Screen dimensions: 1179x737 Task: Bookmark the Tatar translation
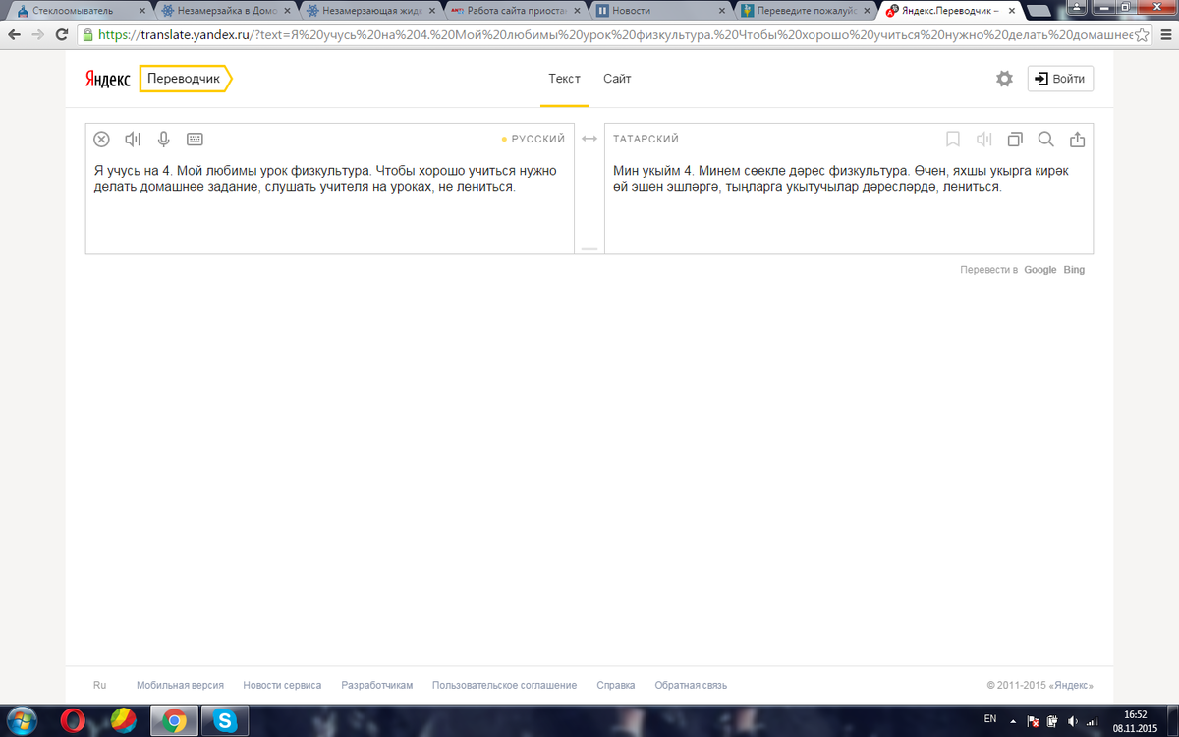952,140
